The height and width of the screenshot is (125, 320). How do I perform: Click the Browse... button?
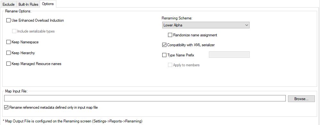pyautogui.click(x=301, y=99)
